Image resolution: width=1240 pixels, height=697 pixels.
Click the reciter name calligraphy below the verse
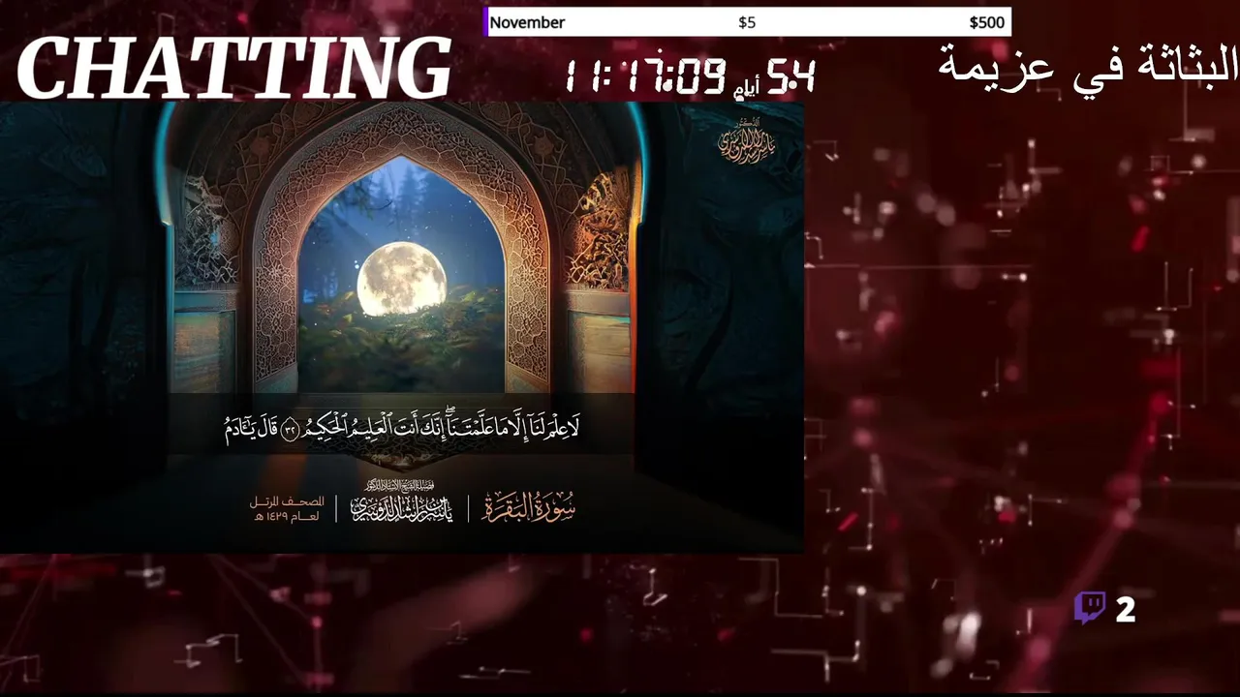pos(402,502)
